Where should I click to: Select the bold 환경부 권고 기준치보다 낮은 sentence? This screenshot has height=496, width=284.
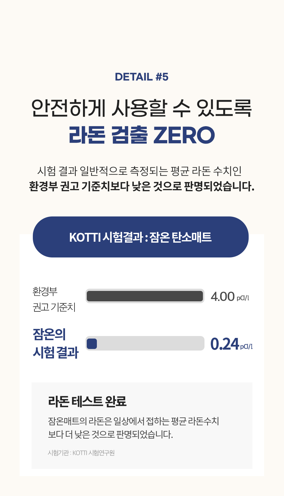142,186
